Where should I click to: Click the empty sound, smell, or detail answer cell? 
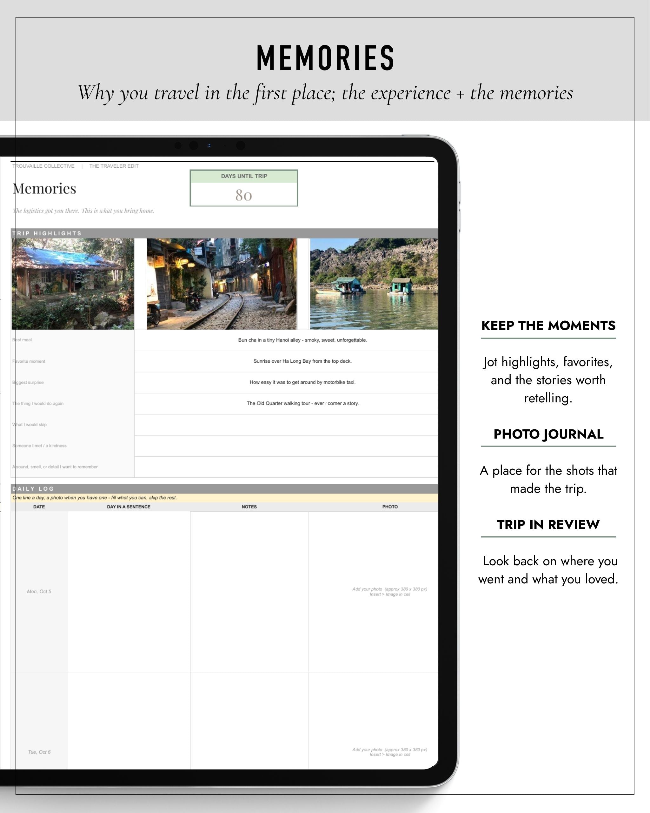pyautogui.click(x=286, y=467)
